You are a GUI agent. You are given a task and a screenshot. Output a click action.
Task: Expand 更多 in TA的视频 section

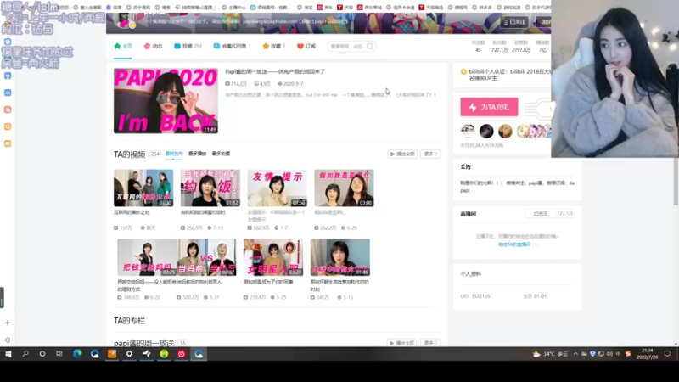point(430,154)
